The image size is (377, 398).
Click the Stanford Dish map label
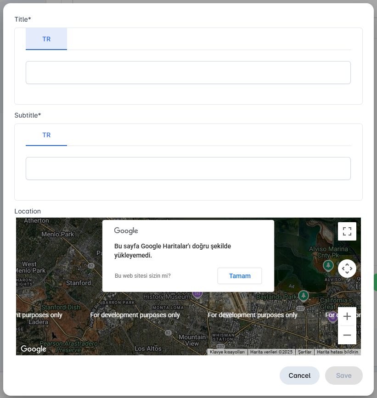coord(61,307)
